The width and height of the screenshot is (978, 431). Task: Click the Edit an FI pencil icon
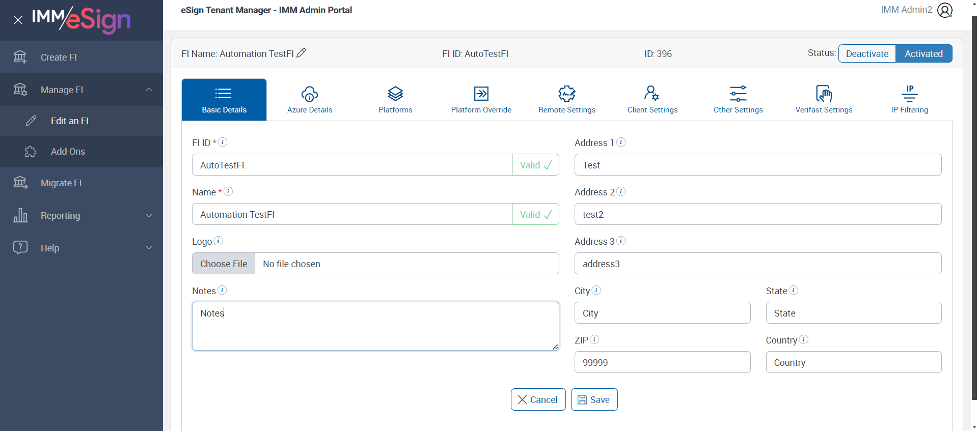31,121
